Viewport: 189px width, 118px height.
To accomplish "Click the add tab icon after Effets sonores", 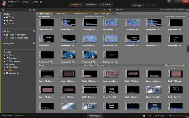I will 117,14.
